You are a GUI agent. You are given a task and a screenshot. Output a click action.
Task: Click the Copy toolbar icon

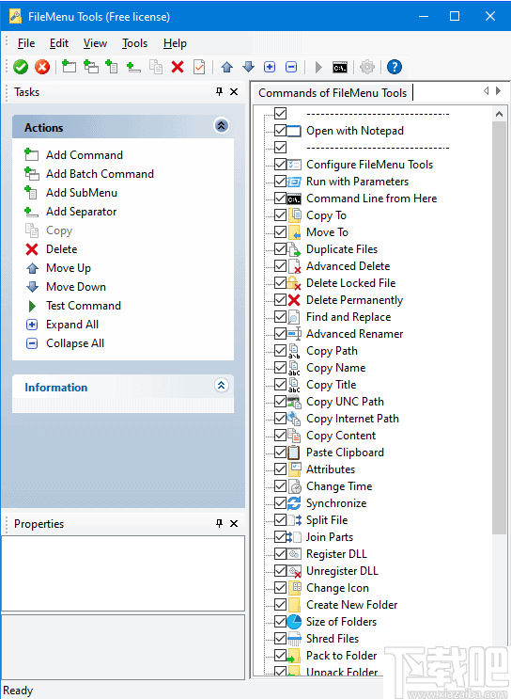pos(156,67)
